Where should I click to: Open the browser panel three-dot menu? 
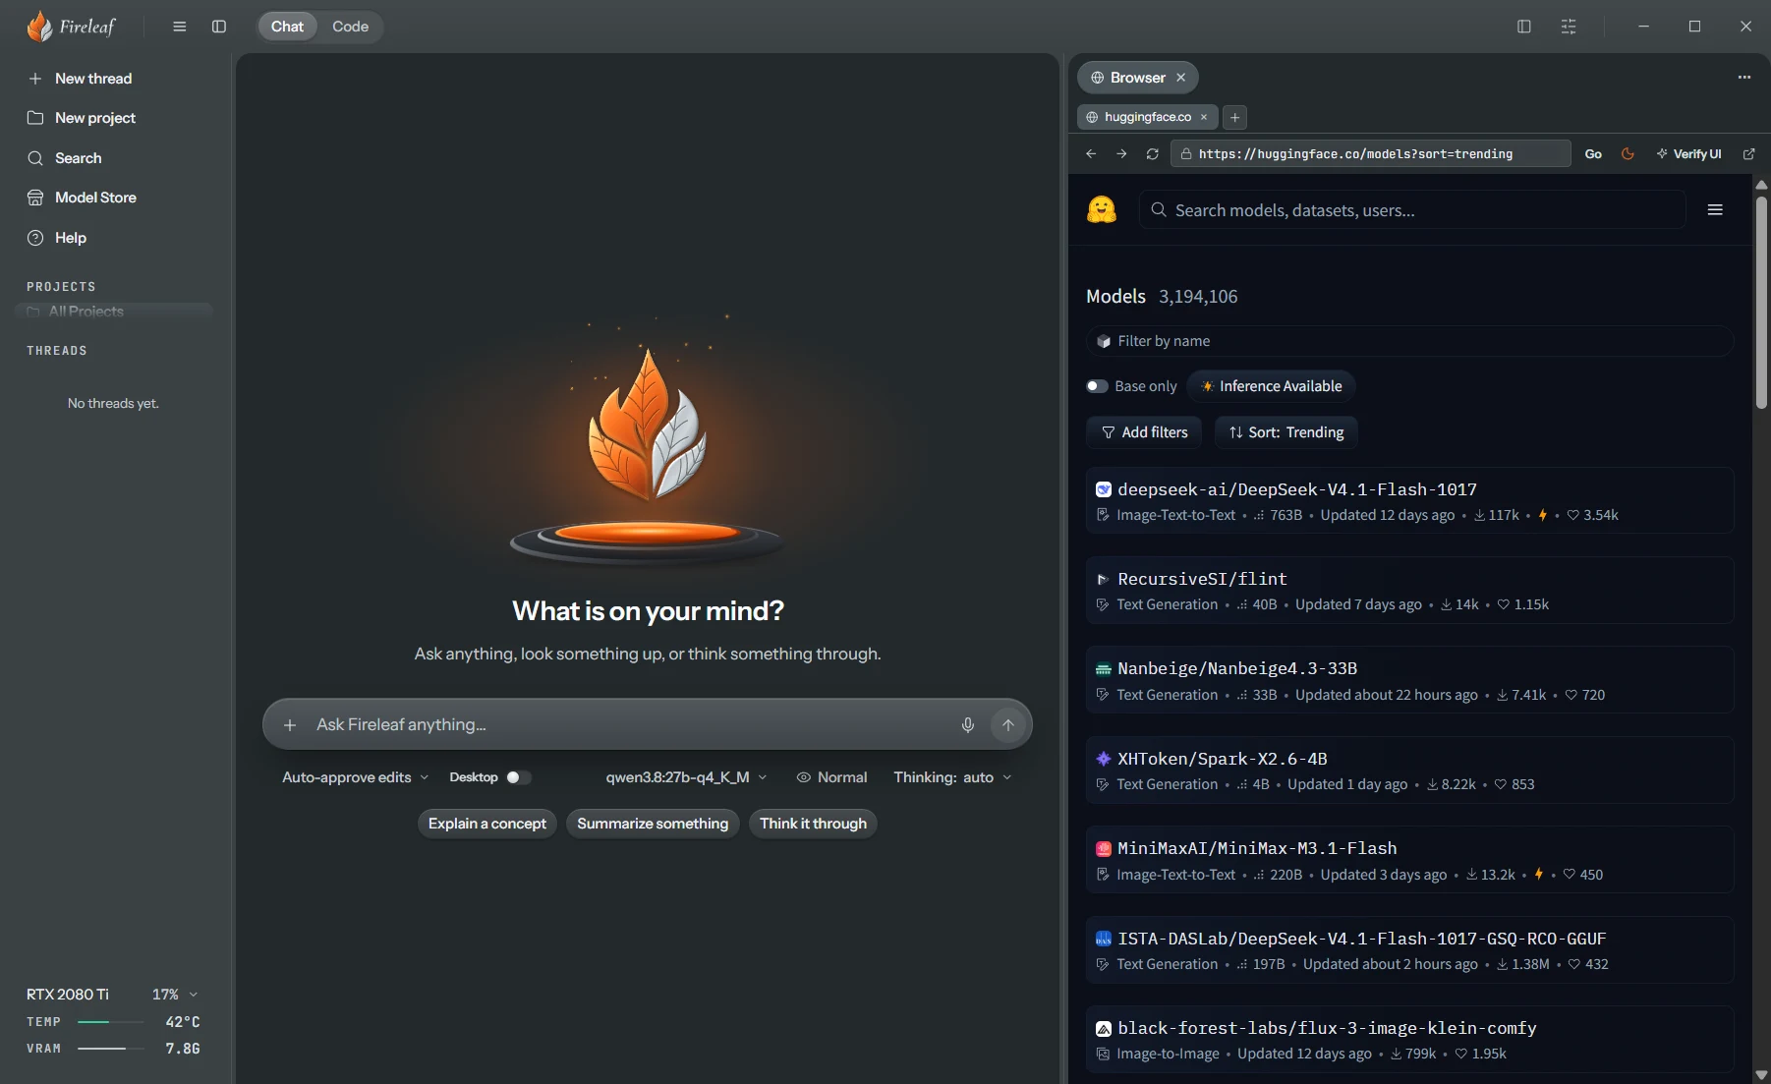[1744, 77]
